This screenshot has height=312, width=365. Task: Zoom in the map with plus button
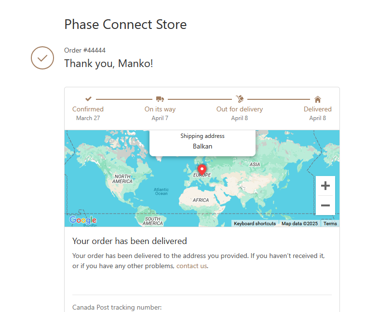pyautogui.click(x=325, y=186)
